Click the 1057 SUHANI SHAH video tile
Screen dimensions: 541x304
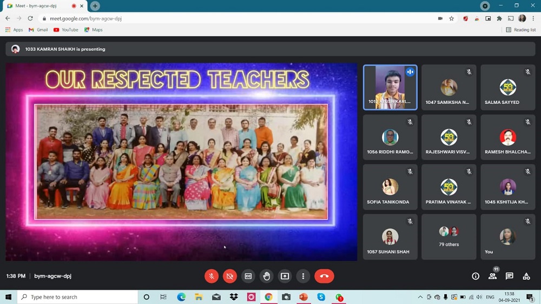[390, 236]
